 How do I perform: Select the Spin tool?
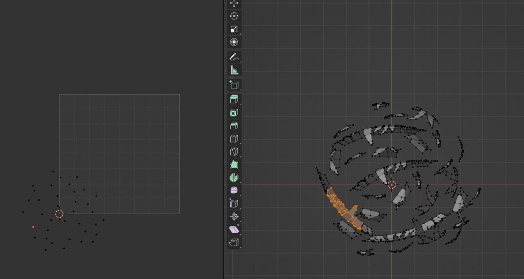(234, 178)
